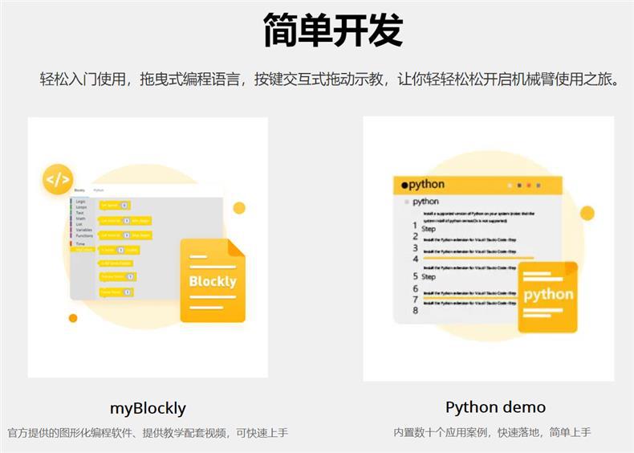Select Time category in block toolbox
Image resolution: width=634 pixels, height=453 pixels.
point(80,243)
